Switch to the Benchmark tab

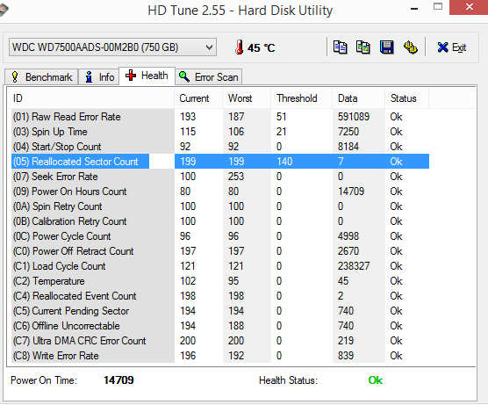click(x=41, y=77)
